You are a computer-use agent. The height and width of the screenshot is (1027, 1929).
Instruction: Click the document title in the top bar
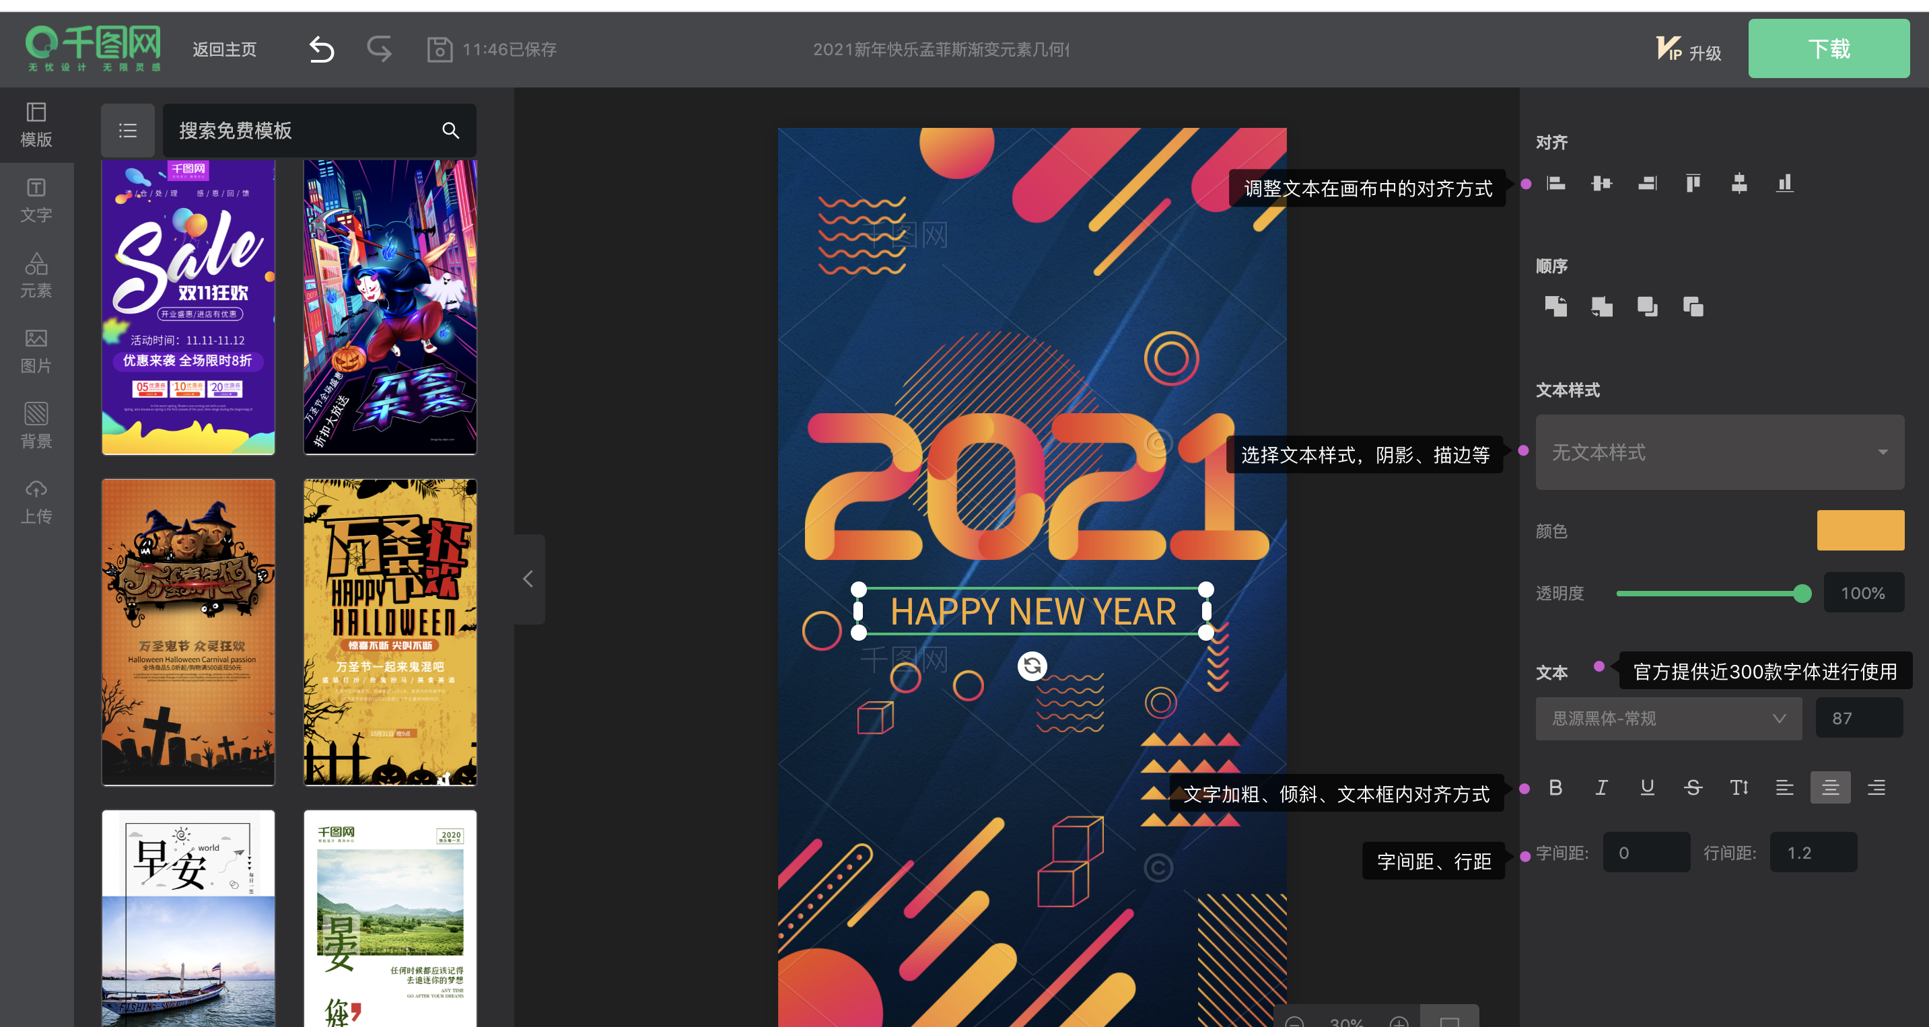pos(940,49)
